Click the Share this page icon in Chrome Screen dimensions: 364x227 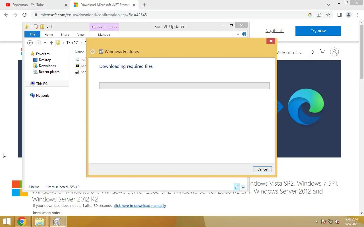(319, 15)
